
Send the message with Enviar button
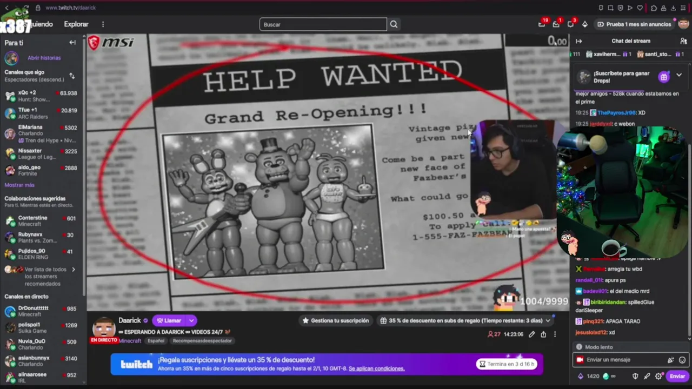click(677, 376)
